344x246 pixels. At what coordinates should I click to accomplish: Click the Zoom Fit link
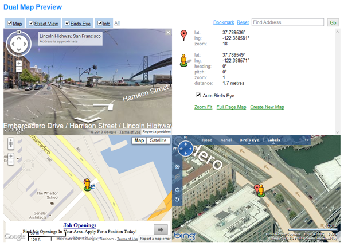point(203,107)
